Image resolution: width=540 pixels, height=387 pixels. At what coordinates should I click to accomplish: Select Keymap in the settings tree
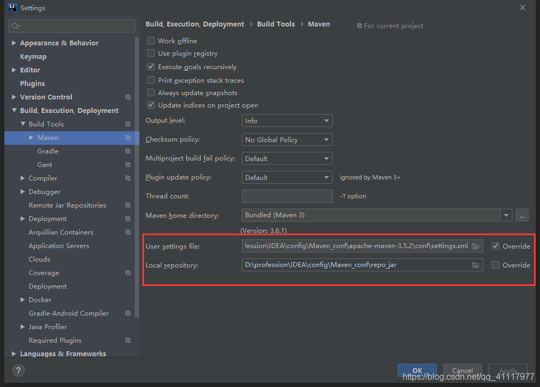(x=33, y=56)
